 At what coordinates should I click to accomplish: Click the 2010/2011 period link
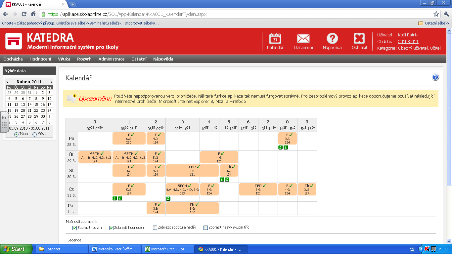tap(408, 42)
